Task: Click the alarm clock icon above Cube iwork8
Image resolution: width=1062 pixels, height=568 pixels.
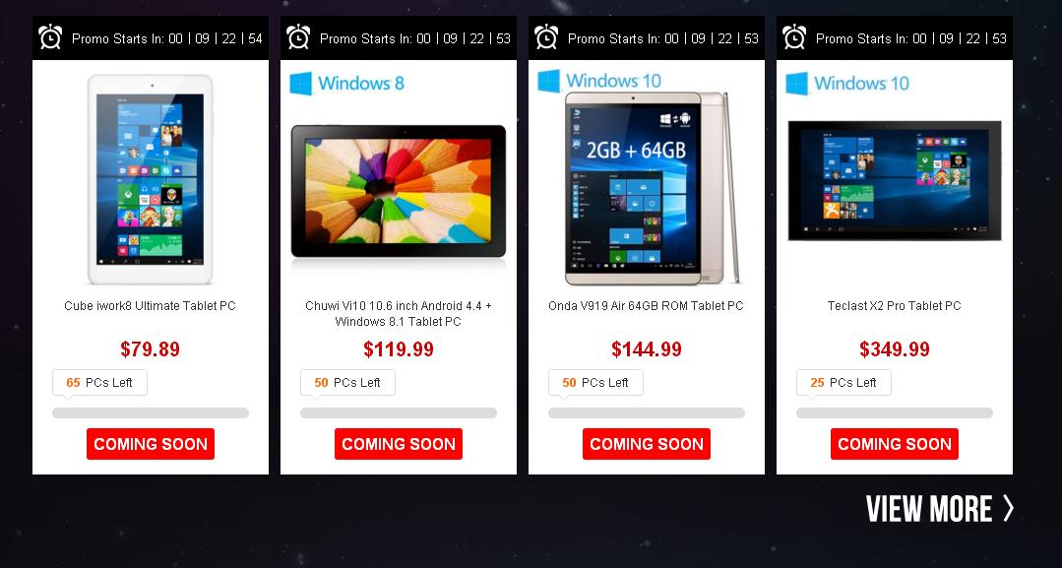Action: [x=50, y=37]
